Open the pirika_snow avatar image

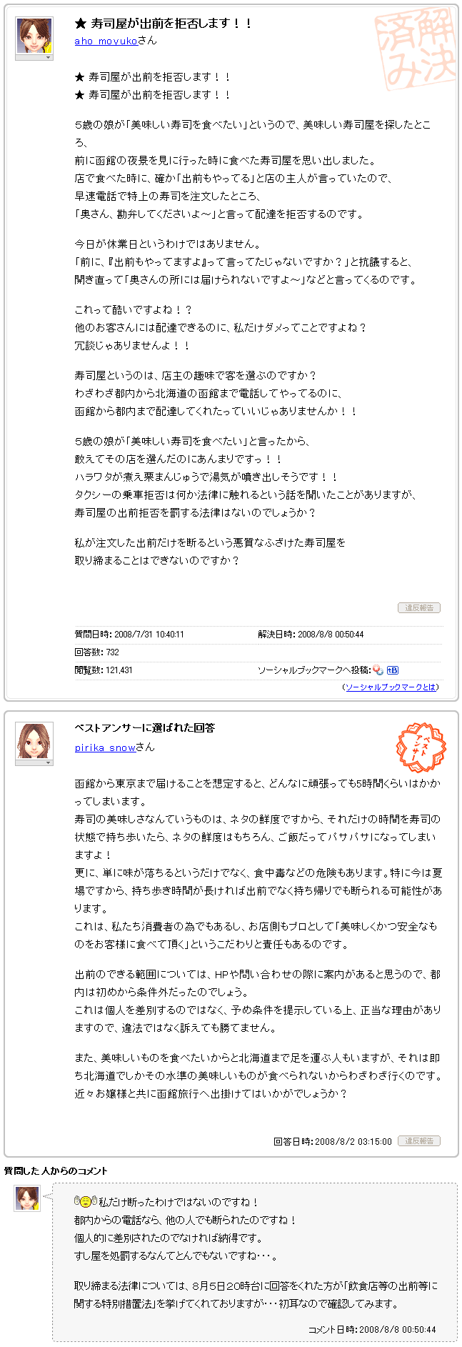pyautogui.click(x=34, y=740)
